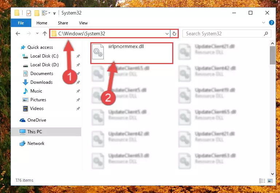Open Local Disk (C:) in sidebar
Image resolution: width=280 pixels, height=193 pixels.
click(x=44, y=56)
